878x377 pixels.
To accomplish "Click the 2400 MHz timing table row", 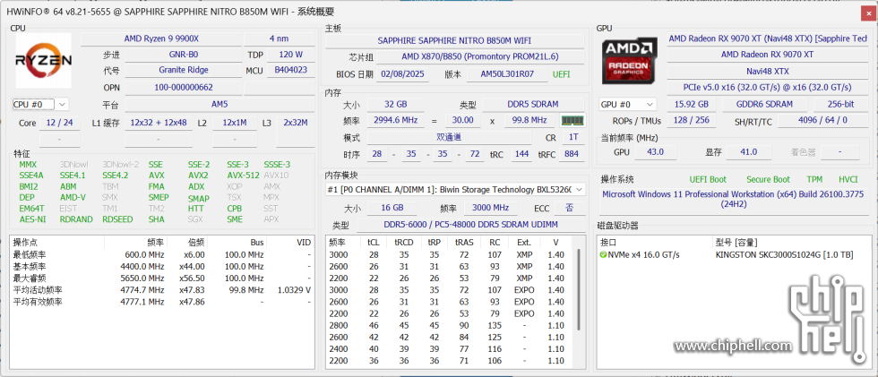I will pyautogui.click(x=450, y=348).
